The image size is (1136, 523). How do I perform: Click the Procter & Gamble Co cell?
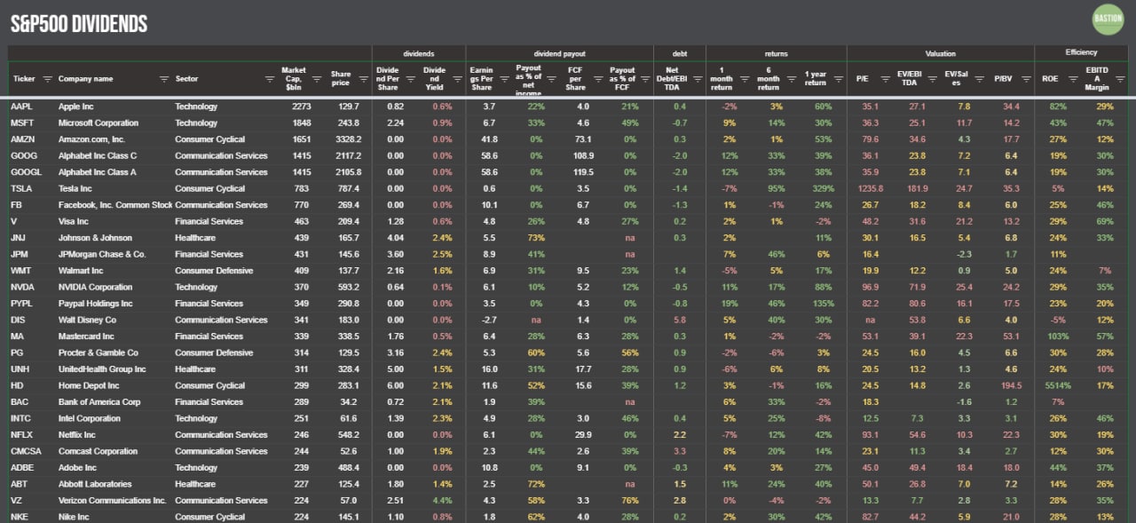pyautogui.click(x=98, y=353)
